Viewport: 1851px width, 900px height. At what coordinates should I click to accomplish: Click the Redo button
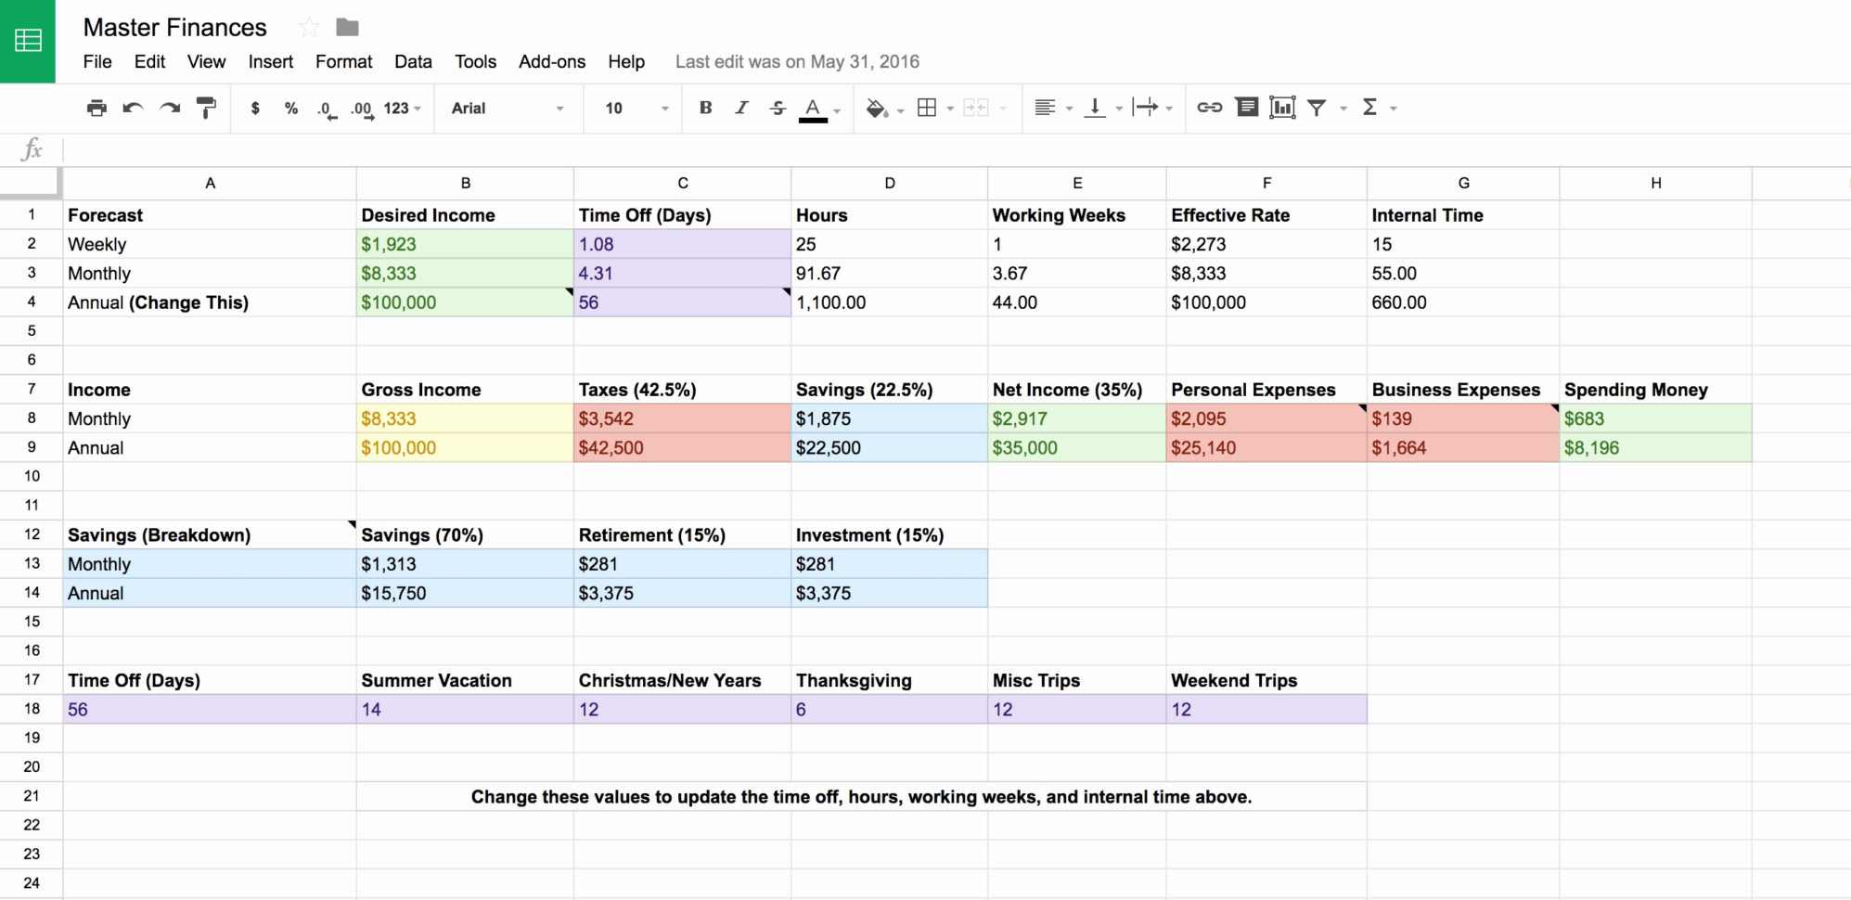click(x=169, y=108)
